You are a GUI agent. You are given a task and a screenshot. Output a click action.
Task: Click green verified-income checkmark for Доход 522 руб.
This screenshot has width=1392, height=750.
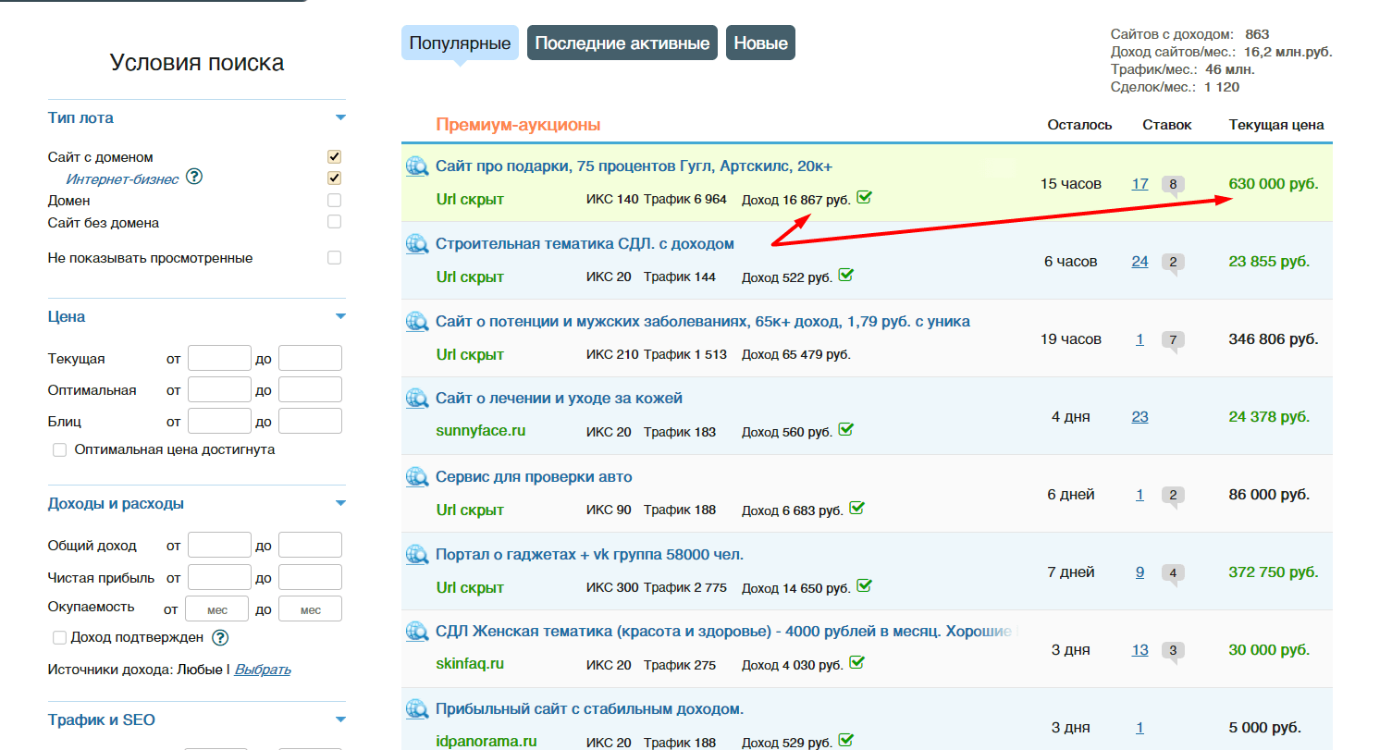click(x=845, y=275)
